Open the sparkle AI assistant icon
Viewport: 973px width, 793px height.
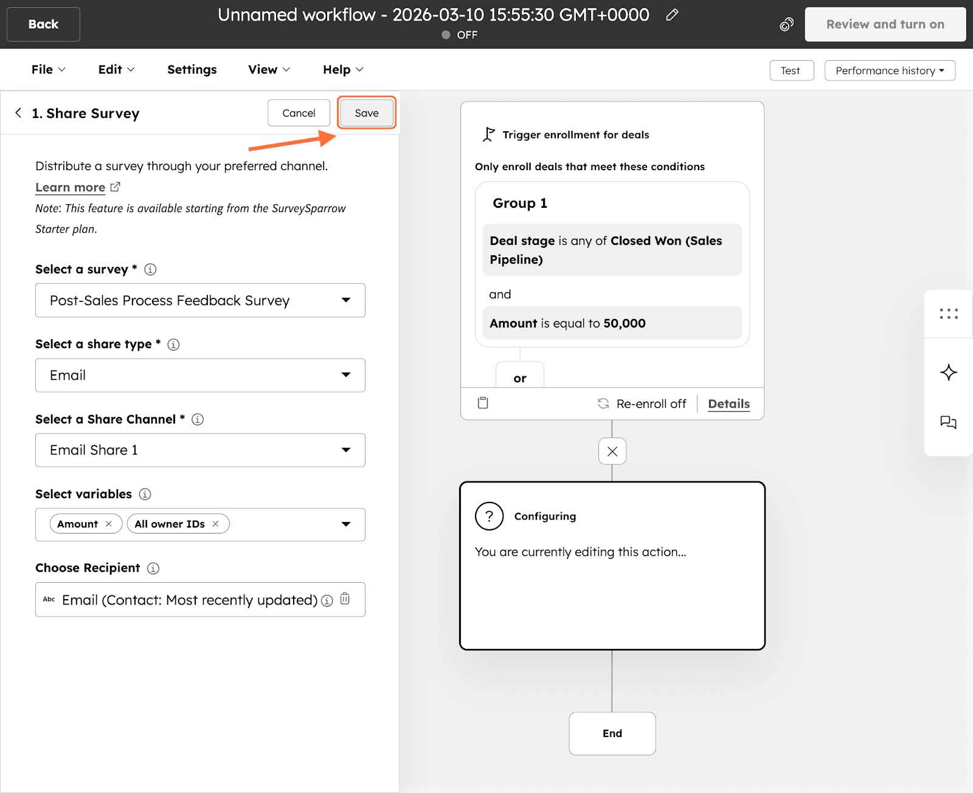(948, 372)
